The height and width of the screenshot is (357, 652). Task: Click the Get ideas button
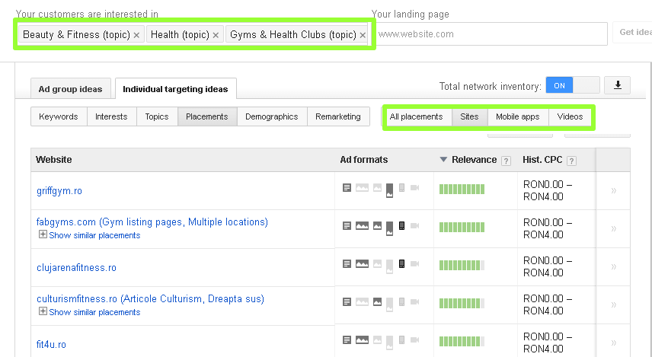tap(632, 33)
